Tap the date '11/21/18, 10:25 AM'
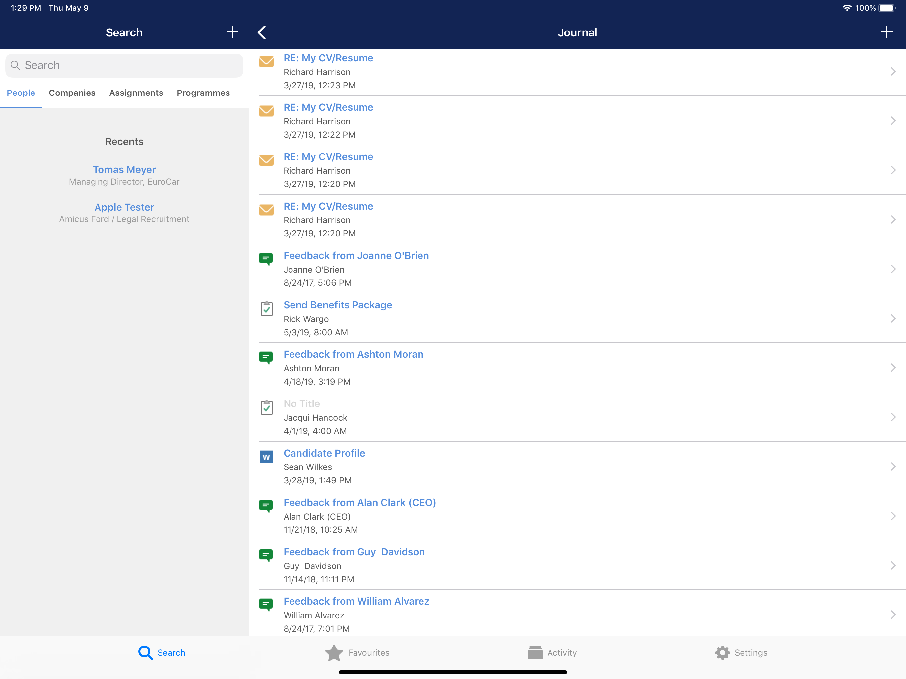The width and height of the screenshot is (906, 679). coord(321,530)
